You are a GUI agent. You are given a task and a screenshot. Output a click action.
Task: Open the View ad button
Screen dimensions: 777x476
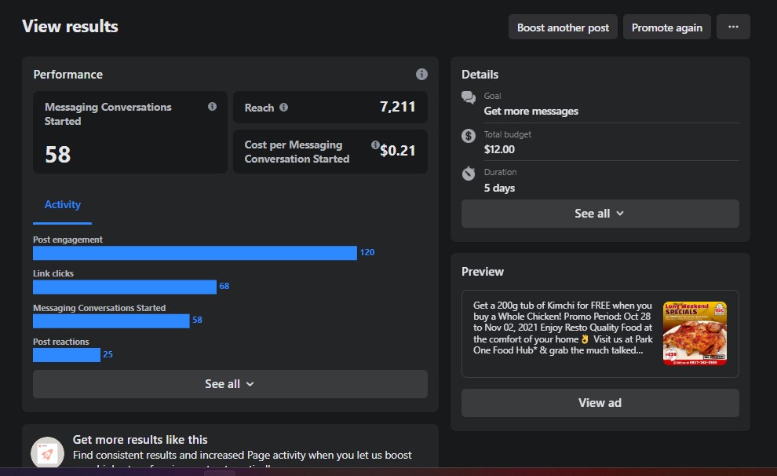tap(600, 403)
